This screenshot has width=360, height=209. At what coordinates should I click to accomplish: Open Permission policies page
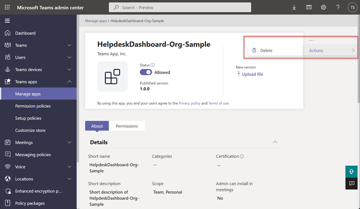click(x=33, y=106)
